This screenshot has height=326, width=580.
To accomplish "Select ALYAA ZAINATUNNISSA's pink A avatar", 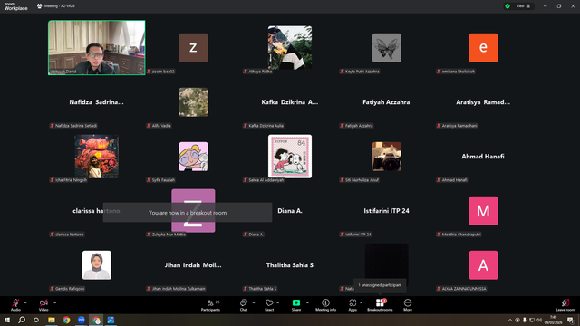I will tap(483, 265).
